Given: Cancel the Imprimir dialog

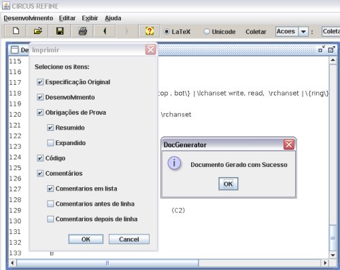Looking at the screenshot, I should click(x=129, y=239).
